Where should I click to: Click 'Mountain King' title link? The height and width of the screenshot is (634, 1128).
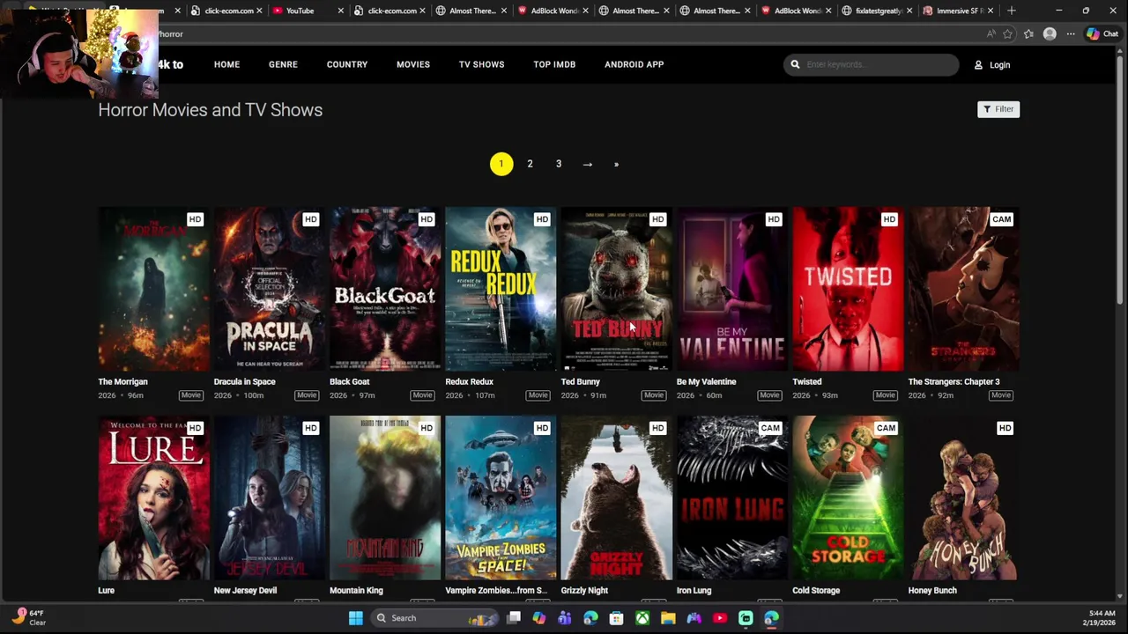pyautogui.click(x=356, y=590)
